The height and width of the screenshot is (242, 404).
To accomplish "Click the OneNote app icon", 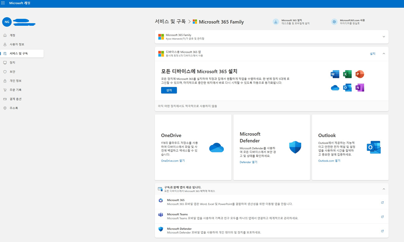I will coord(360,88).
